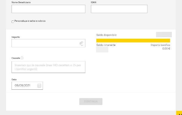Click the Causale info icon
The width and height of the screenshot is (182, 115).
[x=22, y=58]
